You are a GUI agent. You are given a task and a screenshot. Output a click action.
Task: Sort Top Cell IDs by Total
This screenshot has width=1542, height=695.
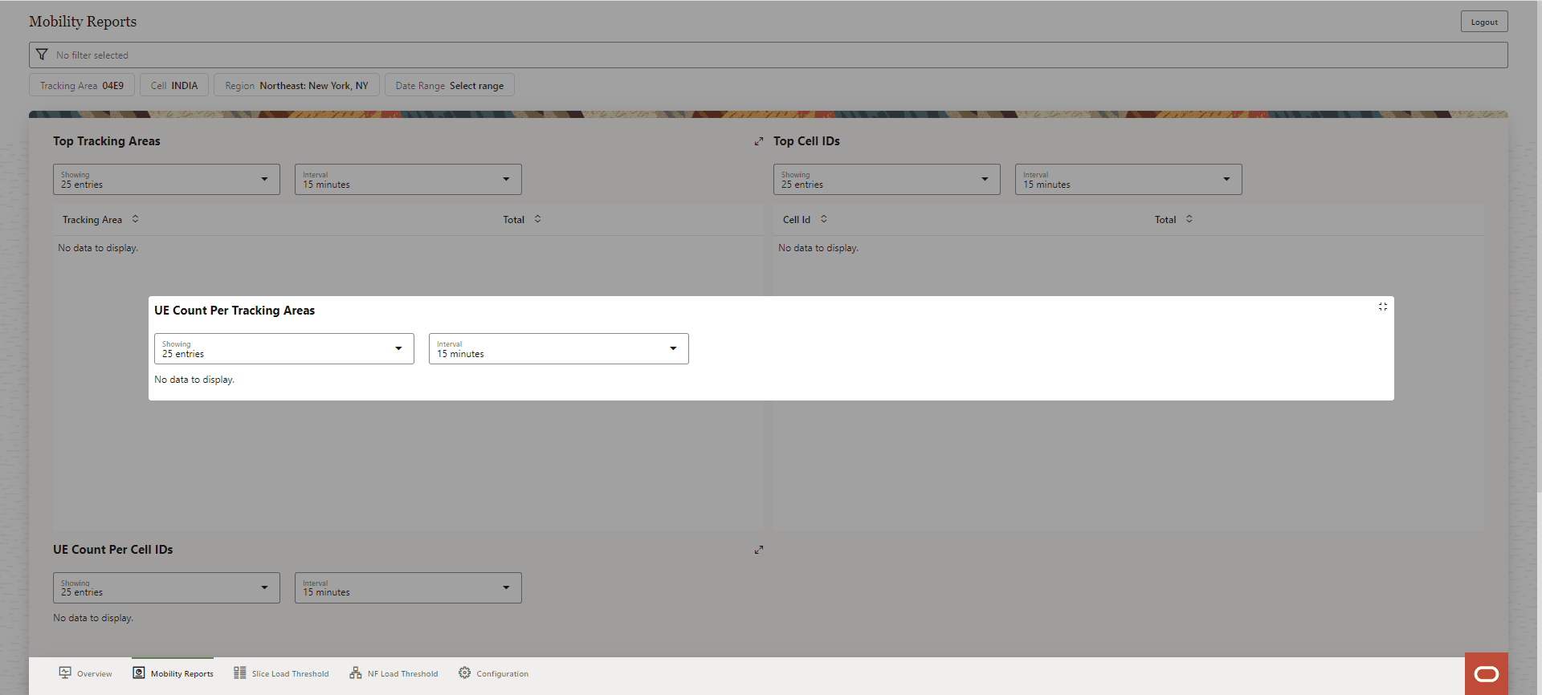pos(1189,219)
